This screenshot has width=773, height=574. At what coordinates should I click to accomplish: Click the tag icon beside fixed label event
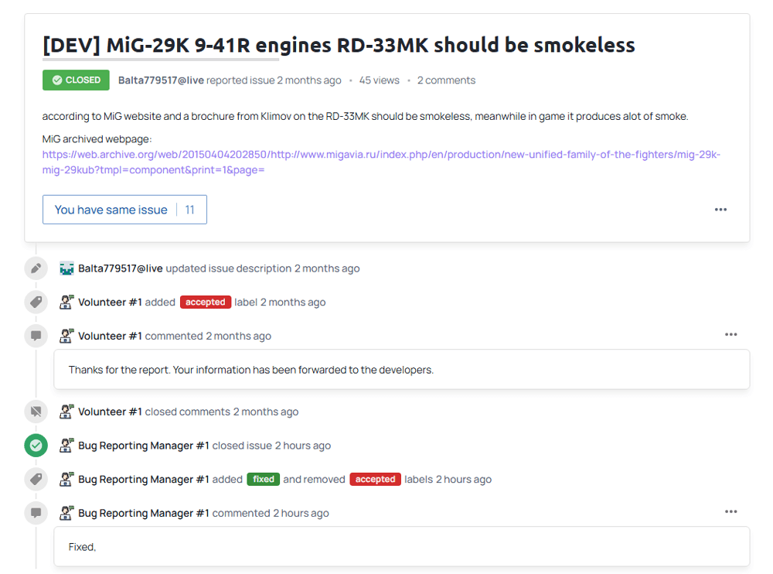coord(36,480)
